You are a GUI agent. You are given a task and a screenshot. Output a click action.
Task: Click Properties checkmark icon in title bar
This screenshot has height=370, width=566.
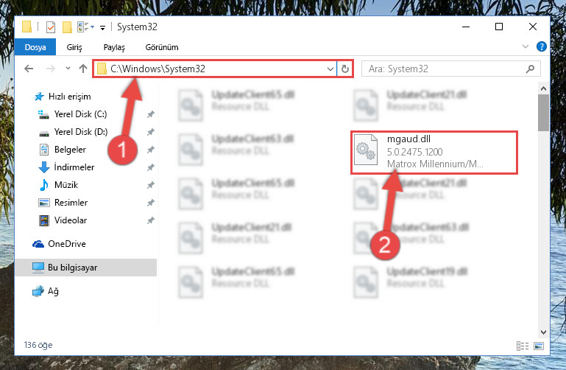pyautogui.click(x=51, y=27)
